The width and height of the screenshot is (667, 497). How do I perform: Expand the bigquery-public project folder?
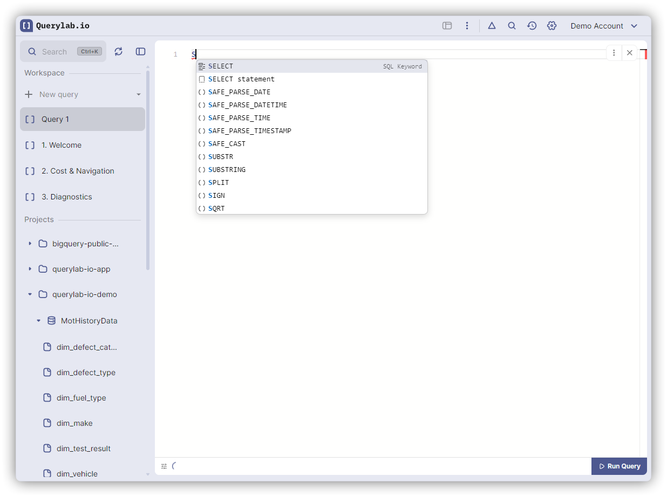tap(30, 244)
